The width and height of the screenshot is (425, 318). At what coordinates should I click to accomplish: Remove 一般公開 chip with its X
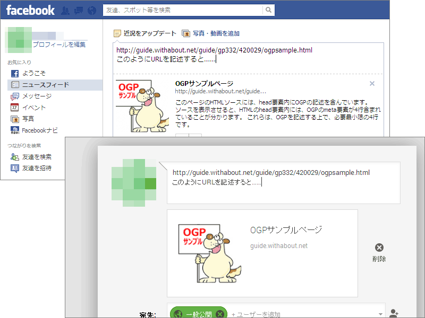click(x=220, y=314)
